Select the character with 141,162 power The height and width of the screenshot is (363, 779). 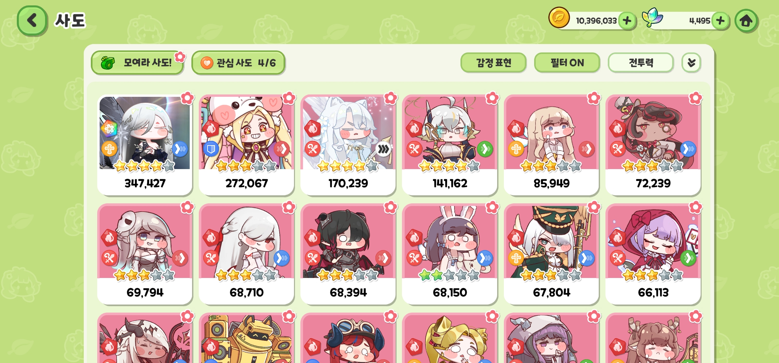coord(450,145)
